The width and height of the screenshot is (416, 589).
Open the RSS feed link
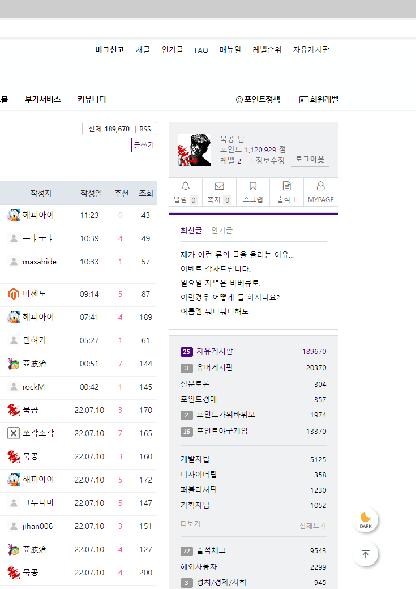coord(145,129)
